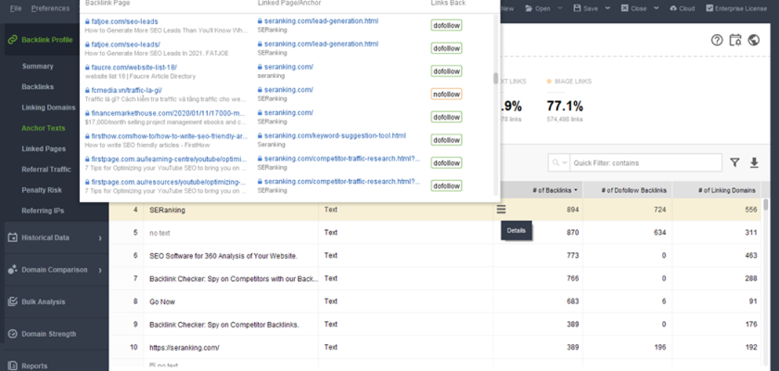Open help via question mark icon
Screen dimensions: 779x371
716,40
